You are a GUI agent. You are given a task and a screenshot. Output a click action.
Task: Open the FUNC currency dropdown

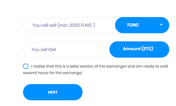tap(142, 25)
